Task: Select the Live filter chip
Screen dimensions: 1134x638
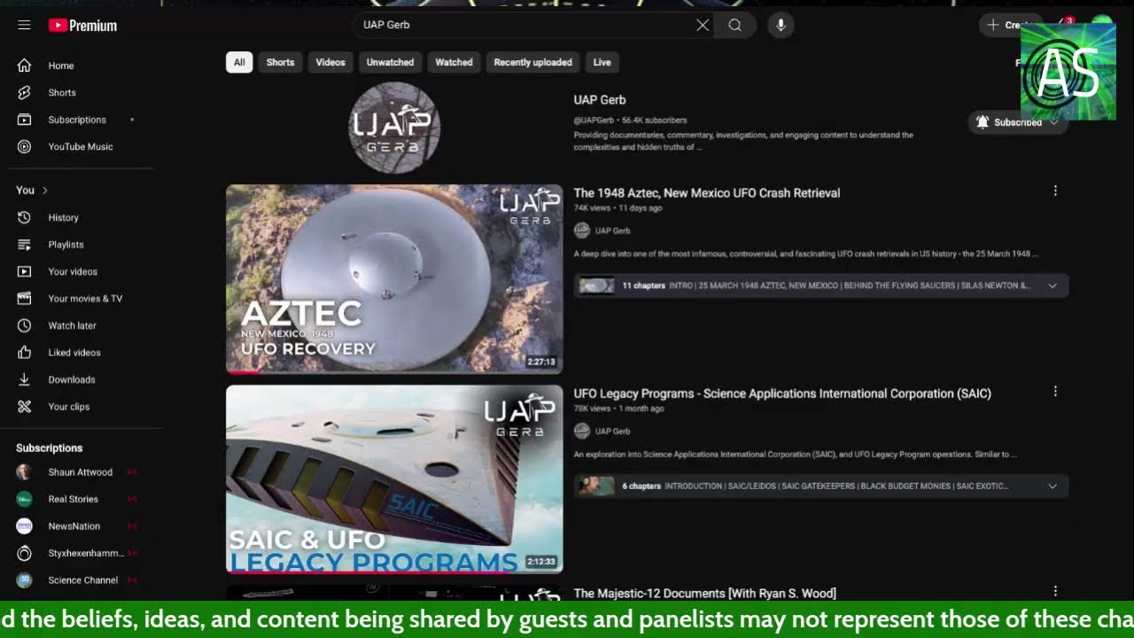Action: click(x=602, y=62)
